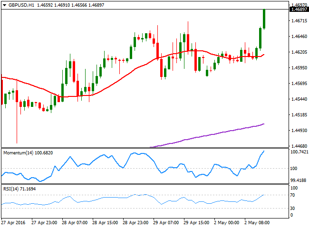
Task: Select the price axis label 1.44680
Action: (x=299, y=146)
